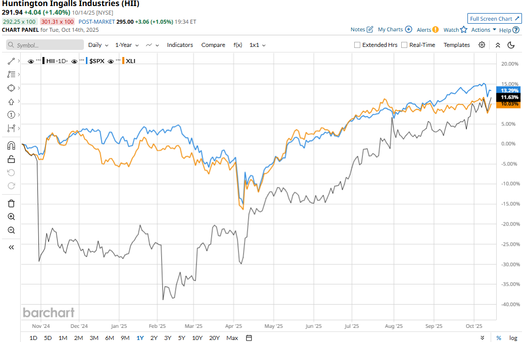Open Actions dropdown menu
The image size is (524, 342).
coord(484,30)
